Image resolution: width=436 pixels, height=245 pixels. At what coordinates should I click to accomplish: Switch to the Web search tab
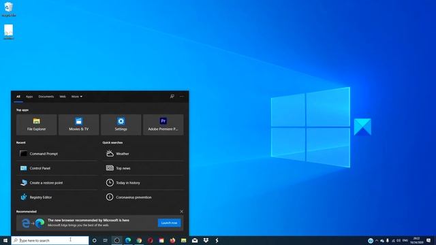pyautogui.click(x=63, y=97)
